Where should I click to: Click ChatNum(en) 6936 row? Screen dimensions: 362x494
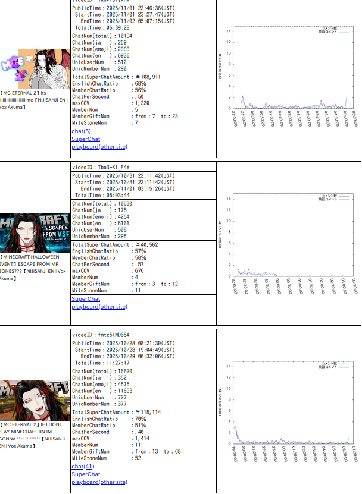(101, 56)
